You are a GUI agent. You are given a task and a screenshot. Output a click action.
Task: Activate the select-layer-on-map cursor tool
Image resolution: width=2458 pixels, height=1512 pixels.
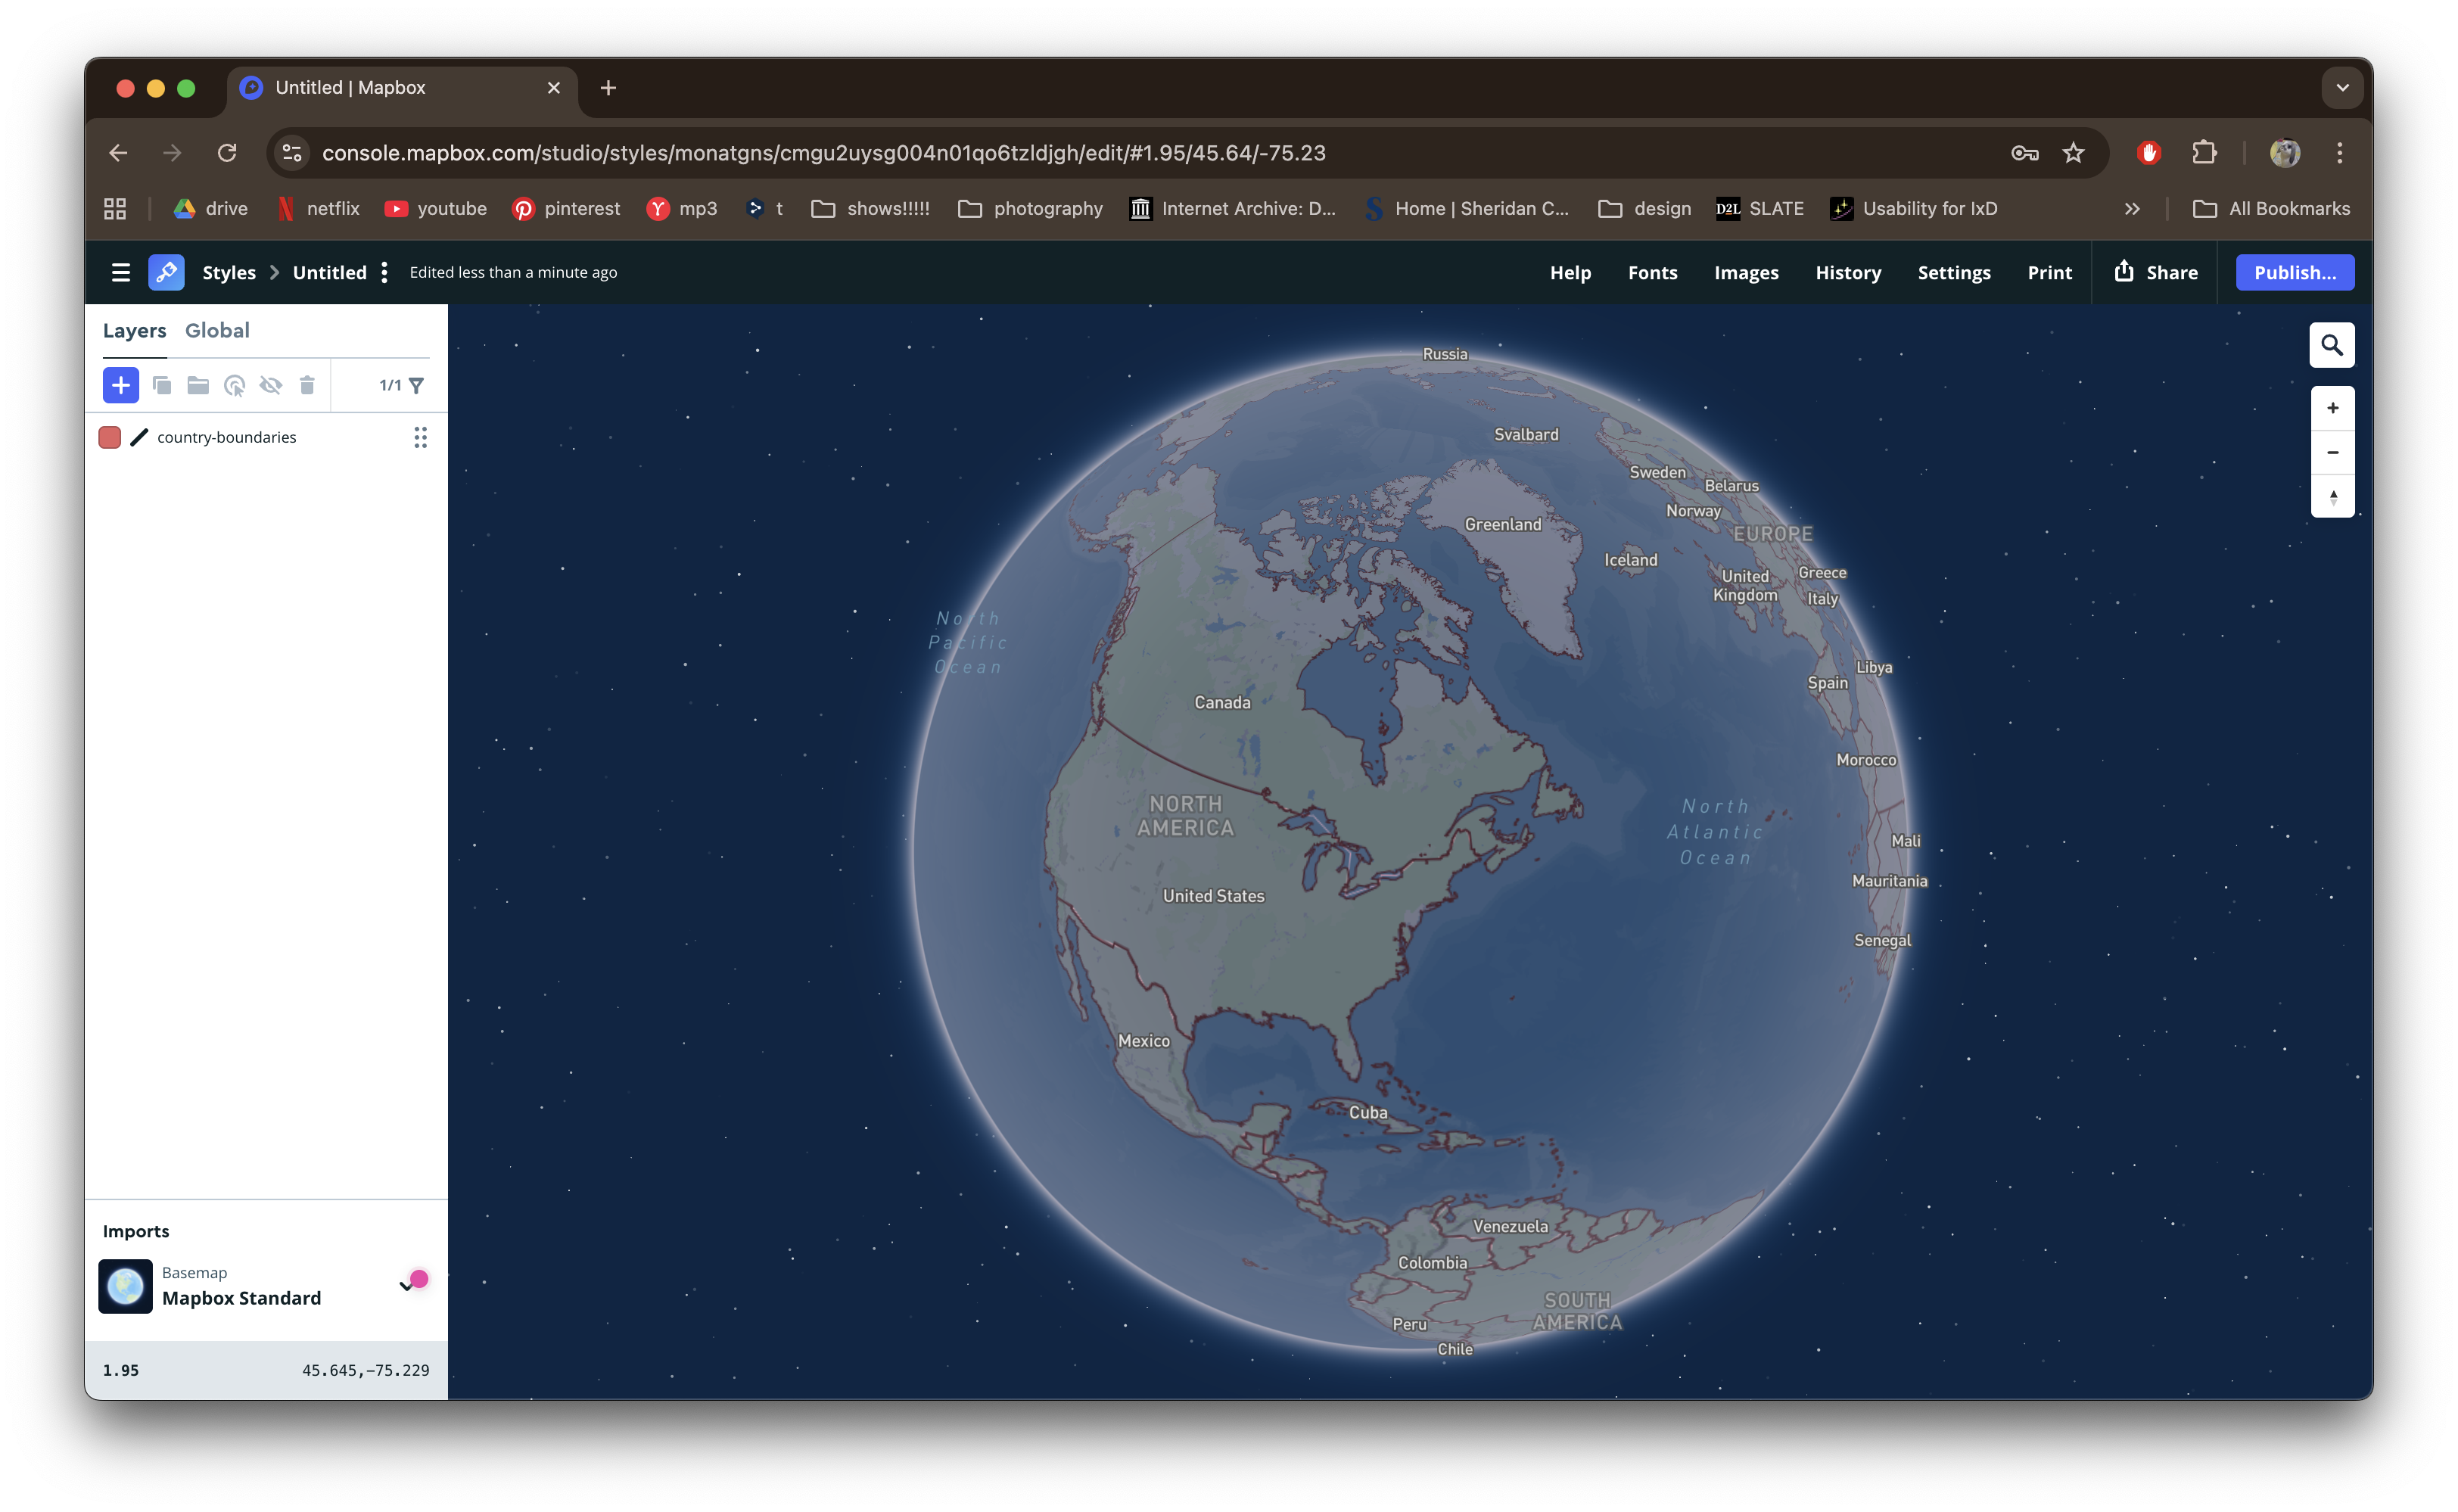[235, 385]
